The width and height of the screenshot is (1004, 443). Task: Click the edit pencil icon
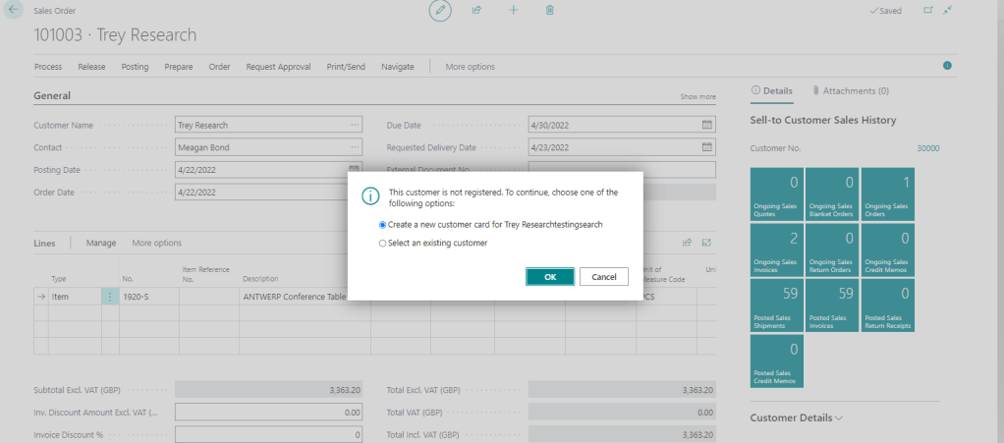pyautogui.click(x=441, y=10)
